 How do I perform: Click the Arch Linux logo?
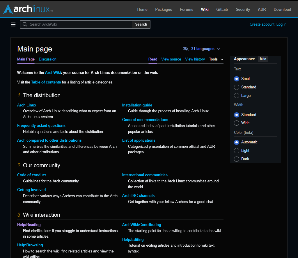28,9
